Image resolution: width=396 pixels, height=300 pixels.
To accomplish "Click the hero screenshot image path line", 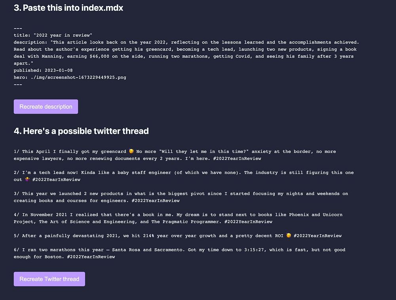I will click(70, 77).
